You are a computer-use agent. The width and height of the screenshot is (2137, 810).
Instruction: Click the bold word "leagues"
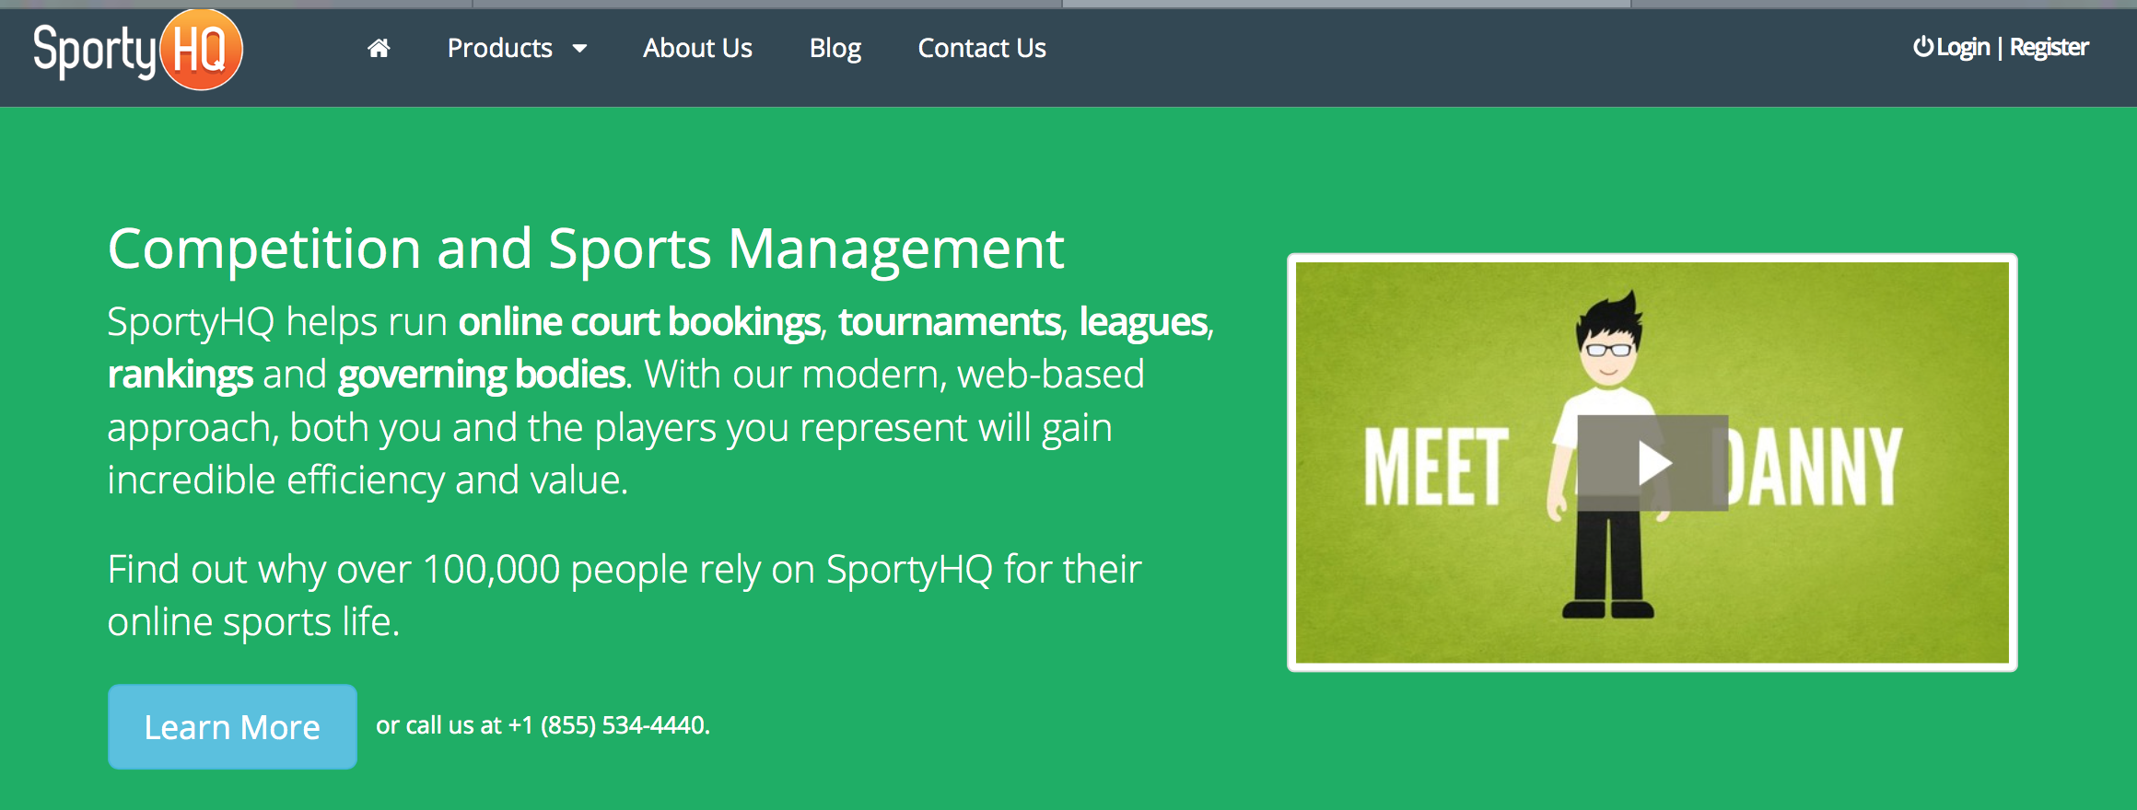pyautogui.click(x=1143, y=322)
